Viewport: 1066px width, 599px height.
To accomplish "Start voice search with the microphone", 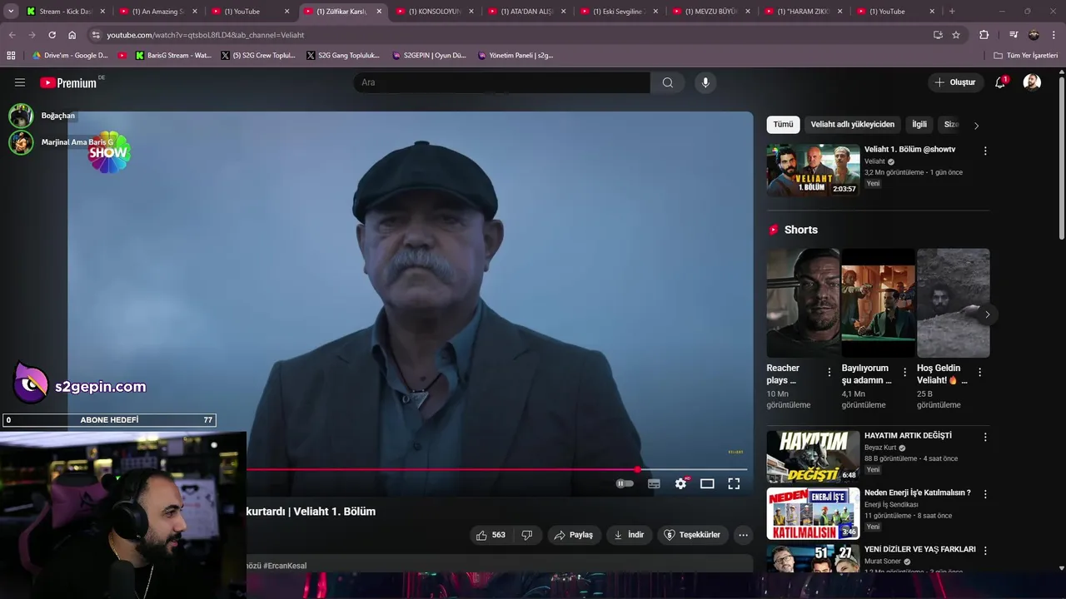I will (705, 82).
